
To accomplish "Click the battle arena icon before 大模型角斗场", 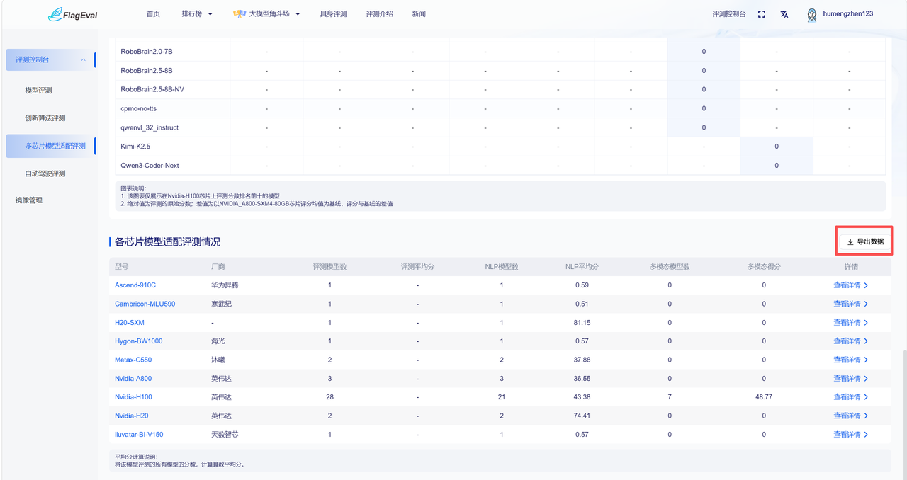I will click(x=240, y=14).
